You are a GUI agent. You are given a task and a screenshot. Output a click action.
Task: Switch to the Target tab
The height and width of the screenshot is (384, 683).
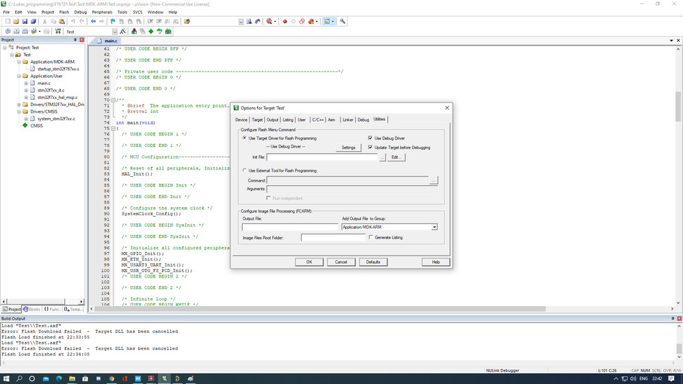[x=257, y=120]
